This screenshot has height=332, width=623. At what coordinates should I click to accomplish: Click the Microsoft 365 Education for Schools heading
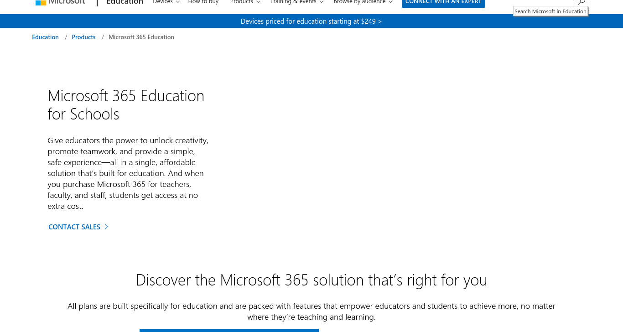(x=126, y=105)
